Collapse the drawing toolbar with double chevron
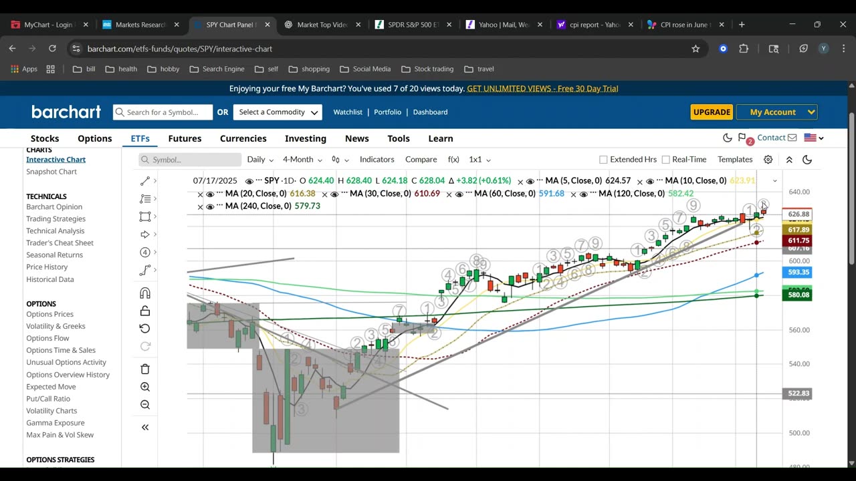856x481 pixels. [x=145, y=428]
